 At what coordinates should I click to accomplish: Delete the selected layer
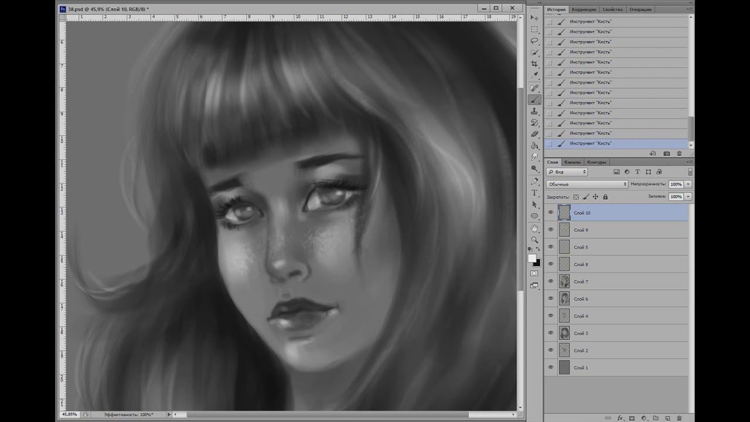pos(680,418)
